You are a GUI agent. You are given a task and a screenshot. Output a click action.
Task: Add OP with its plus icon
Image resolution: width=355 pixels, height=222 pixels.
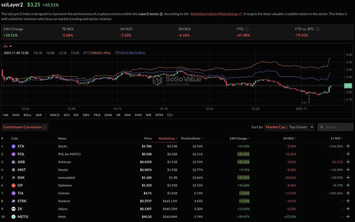(x=348, y=185)
